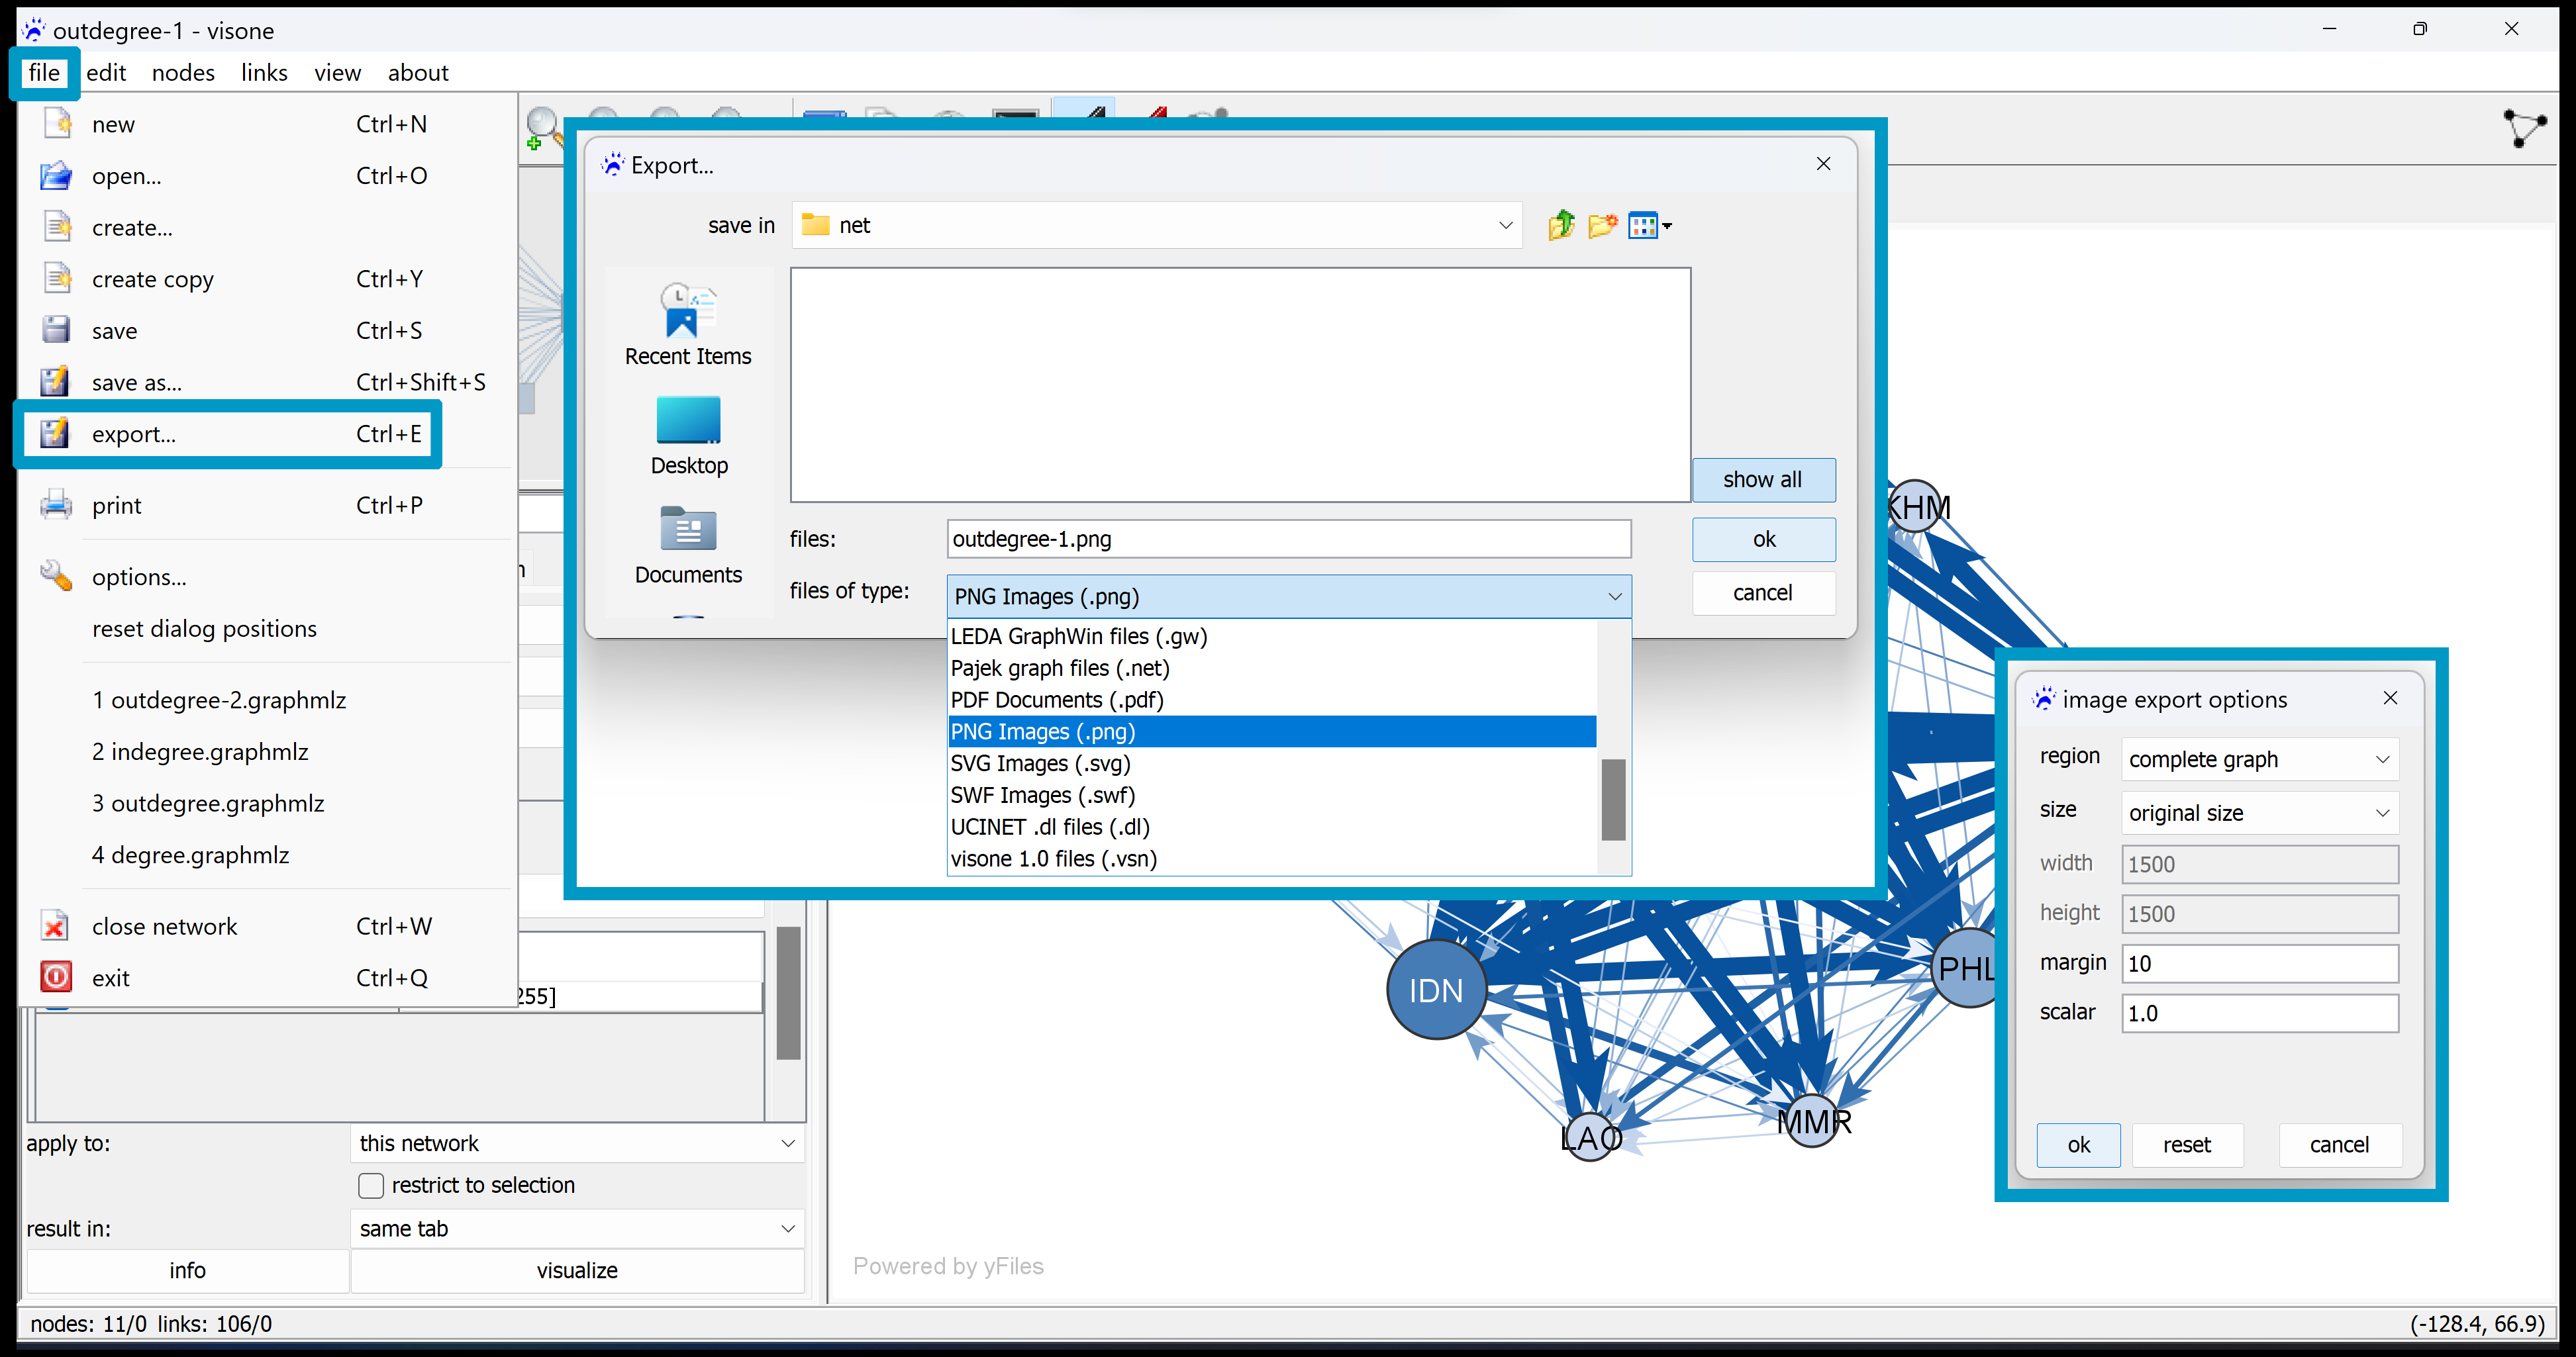Click the red power exit icon

[56, 977]
